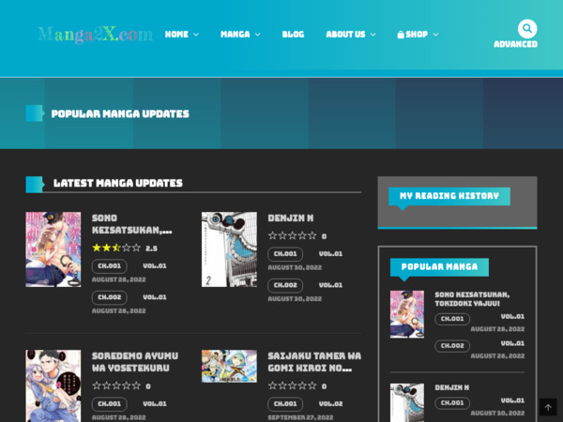Open the Sono Keisatsukan cover in latest updates
563x422 pixels.
tap(53, 249)
